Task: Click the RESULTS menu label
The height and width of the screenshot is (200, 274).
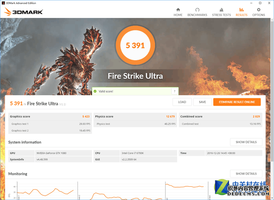Action: coord(241,15)
